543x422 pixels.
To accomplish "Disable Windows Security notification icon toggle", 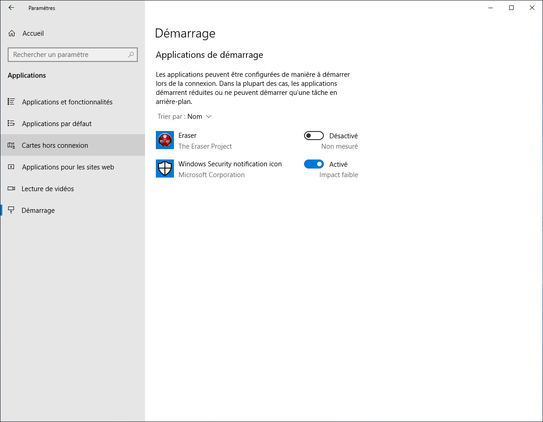I will [314, 164].
